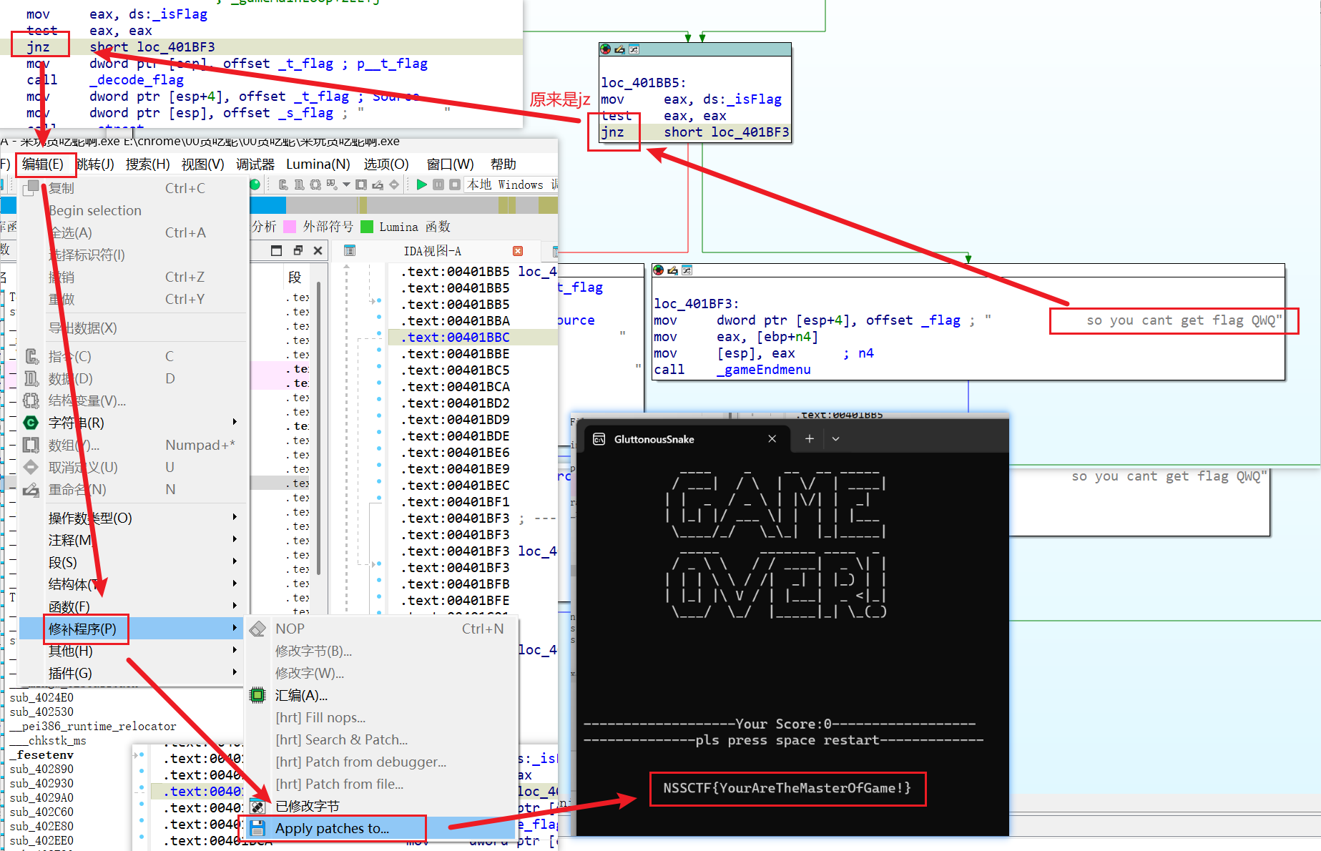Open the toolbar dropdown arrow next to struct icon
Viewport: 1321px width, 851px height.
point(346,185)
